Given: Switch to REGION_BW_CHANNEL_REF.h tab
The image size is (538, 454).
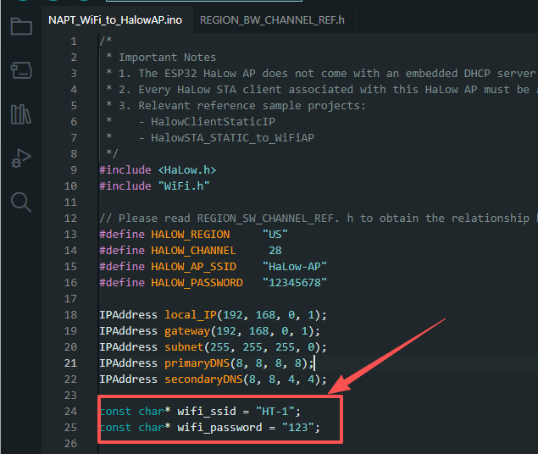Looking at the screenshot, I should (x=272, y=20).
